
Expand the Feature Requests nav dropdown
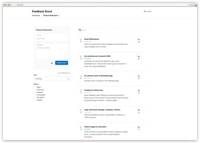pos(51,15)
